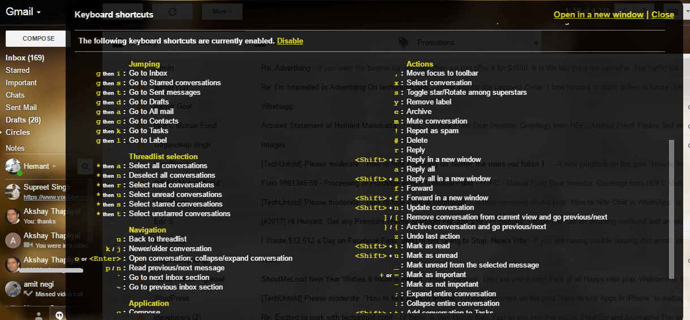Viewport: 690px width, 320px height.
Task: Select the Hangouts quote icon tab
Action: [59, 315]
